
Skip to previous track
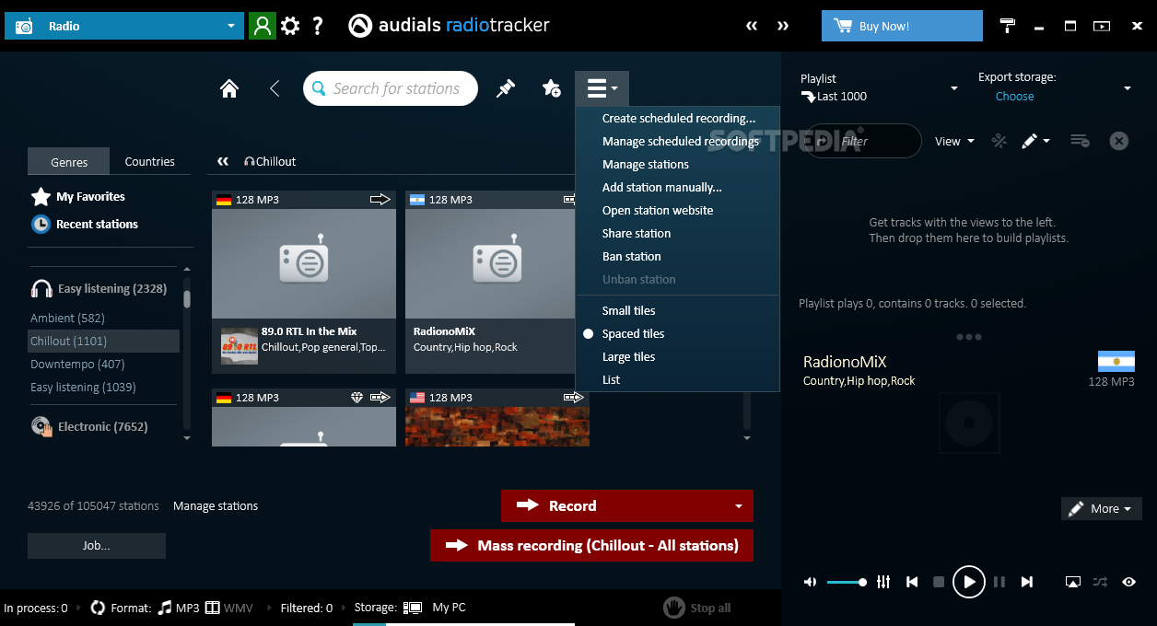(x=912, y=582)
